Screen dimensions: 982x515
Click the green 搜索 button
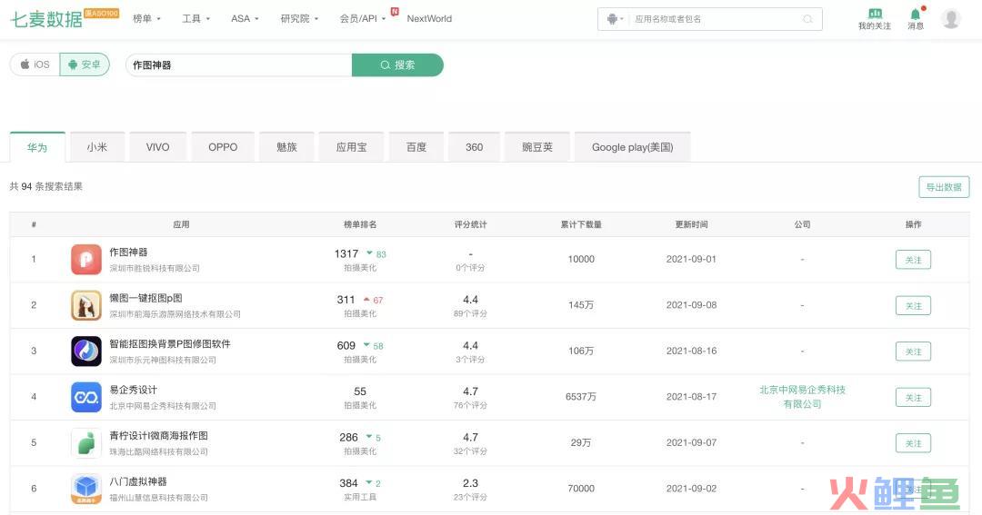tap(397, 64)
